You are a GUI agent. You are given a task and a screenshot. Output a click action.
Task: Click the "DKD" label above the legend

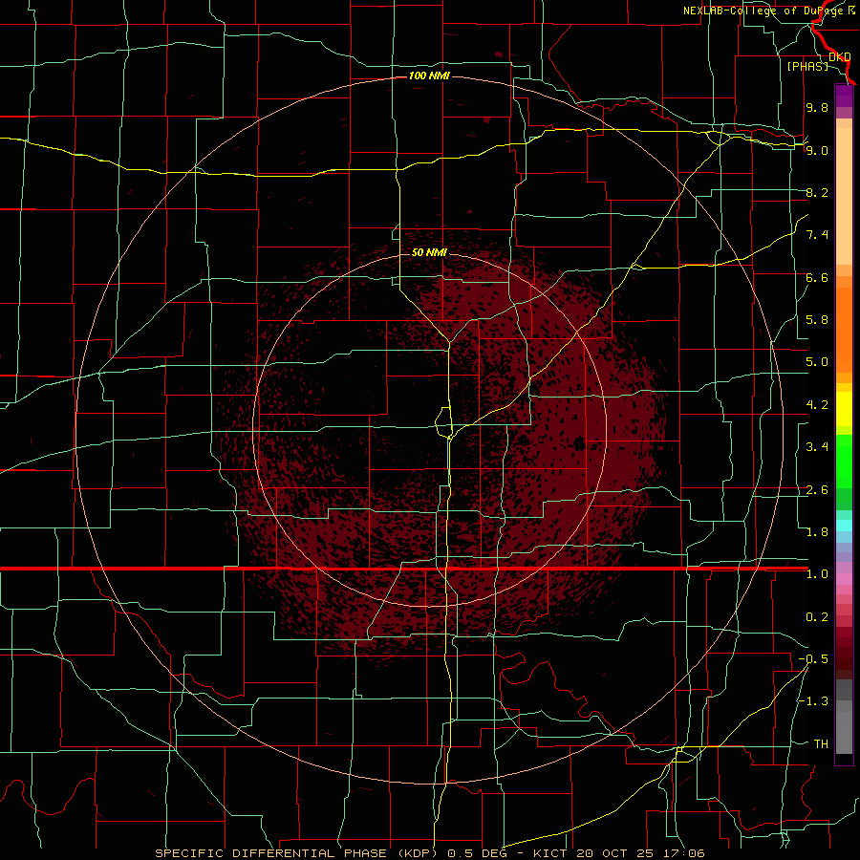tap(840, 56)
